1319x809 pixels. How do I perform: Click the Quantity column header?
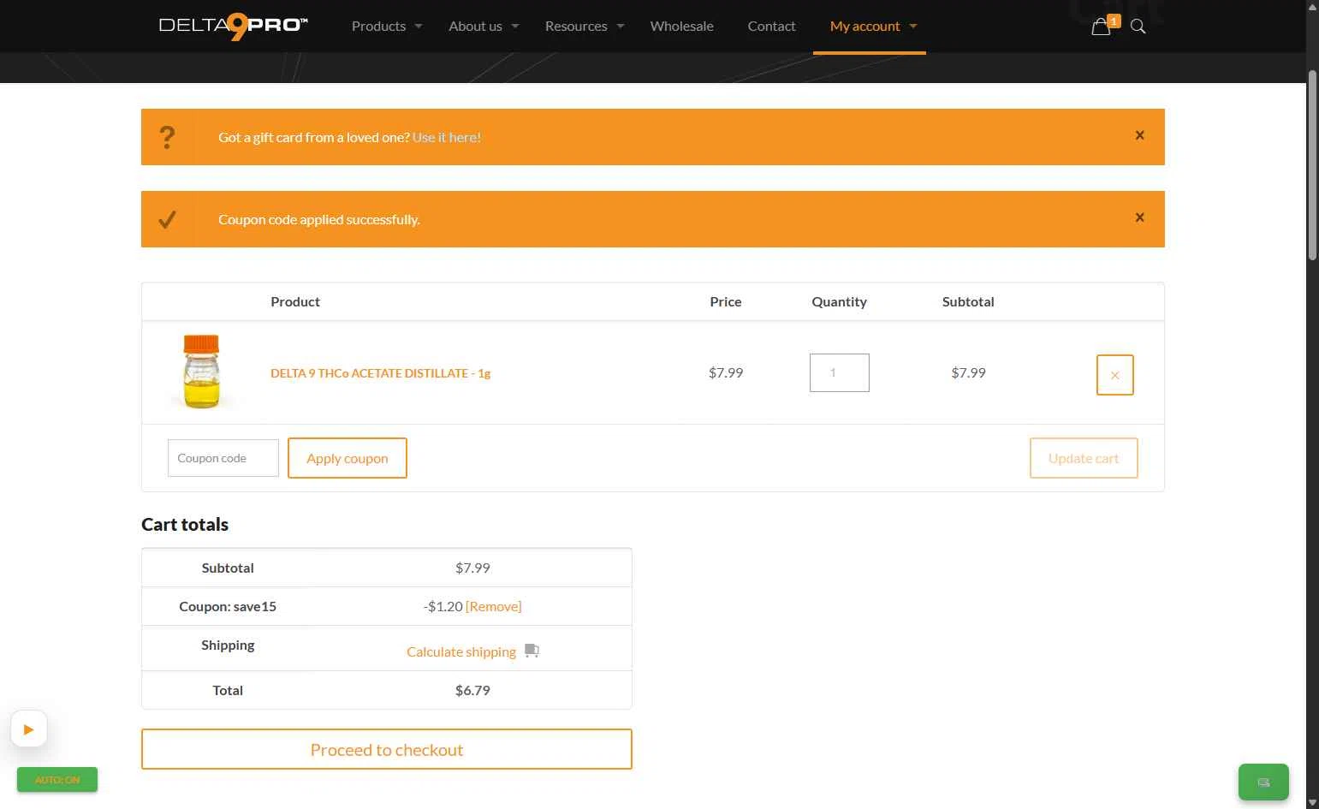click(x=839, y=301)
